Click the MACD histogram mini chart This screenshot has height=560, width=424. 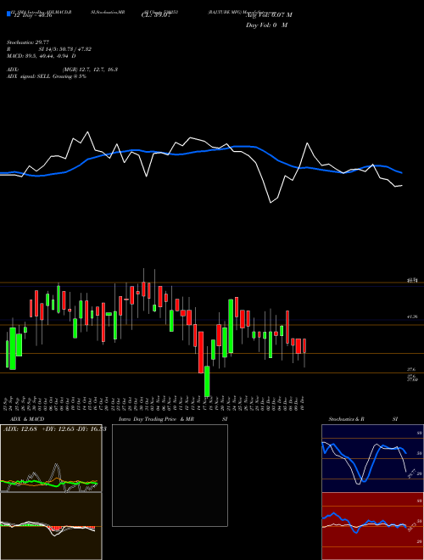coord(51,526)
